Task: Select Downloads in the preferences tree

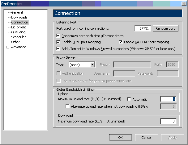Action: tap(19, 17)
